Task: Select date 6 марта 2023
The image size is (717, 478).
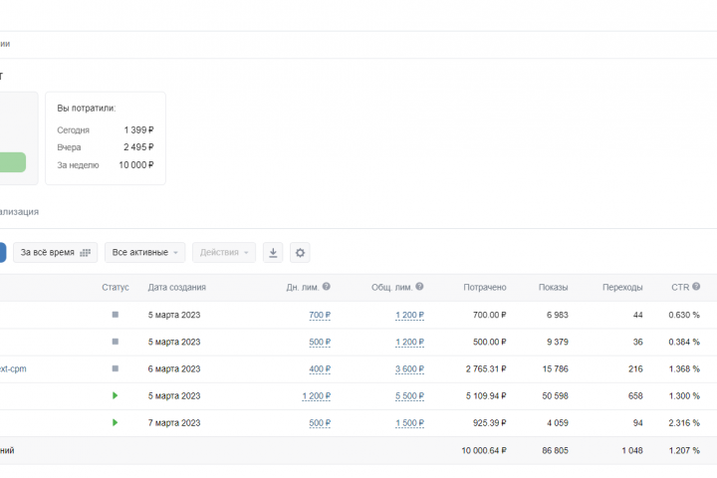Action: (174, 369)
